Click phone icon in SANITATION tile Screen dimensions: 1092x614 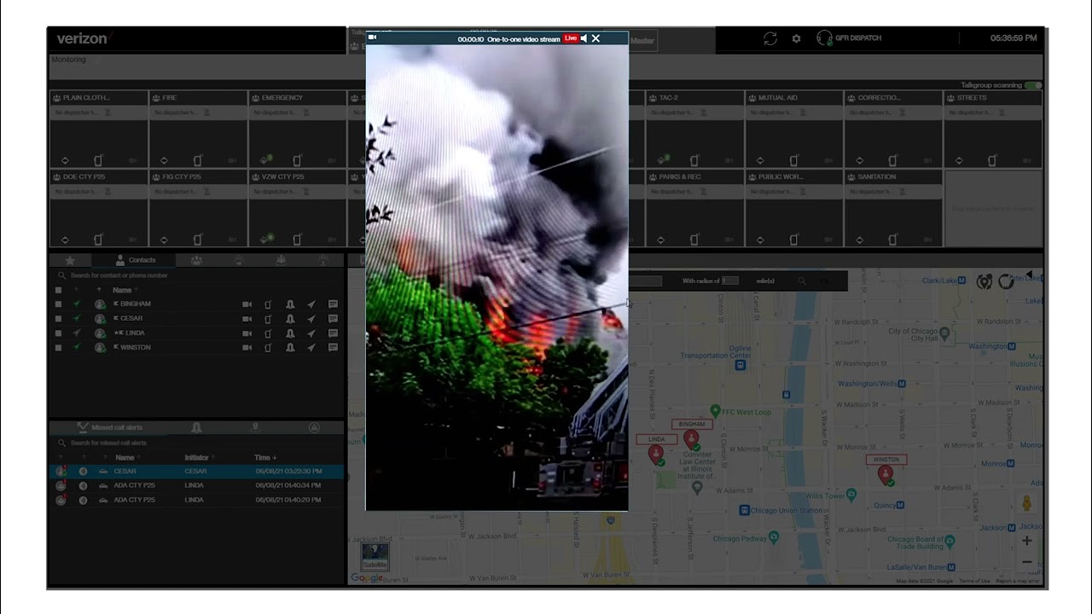893,240
